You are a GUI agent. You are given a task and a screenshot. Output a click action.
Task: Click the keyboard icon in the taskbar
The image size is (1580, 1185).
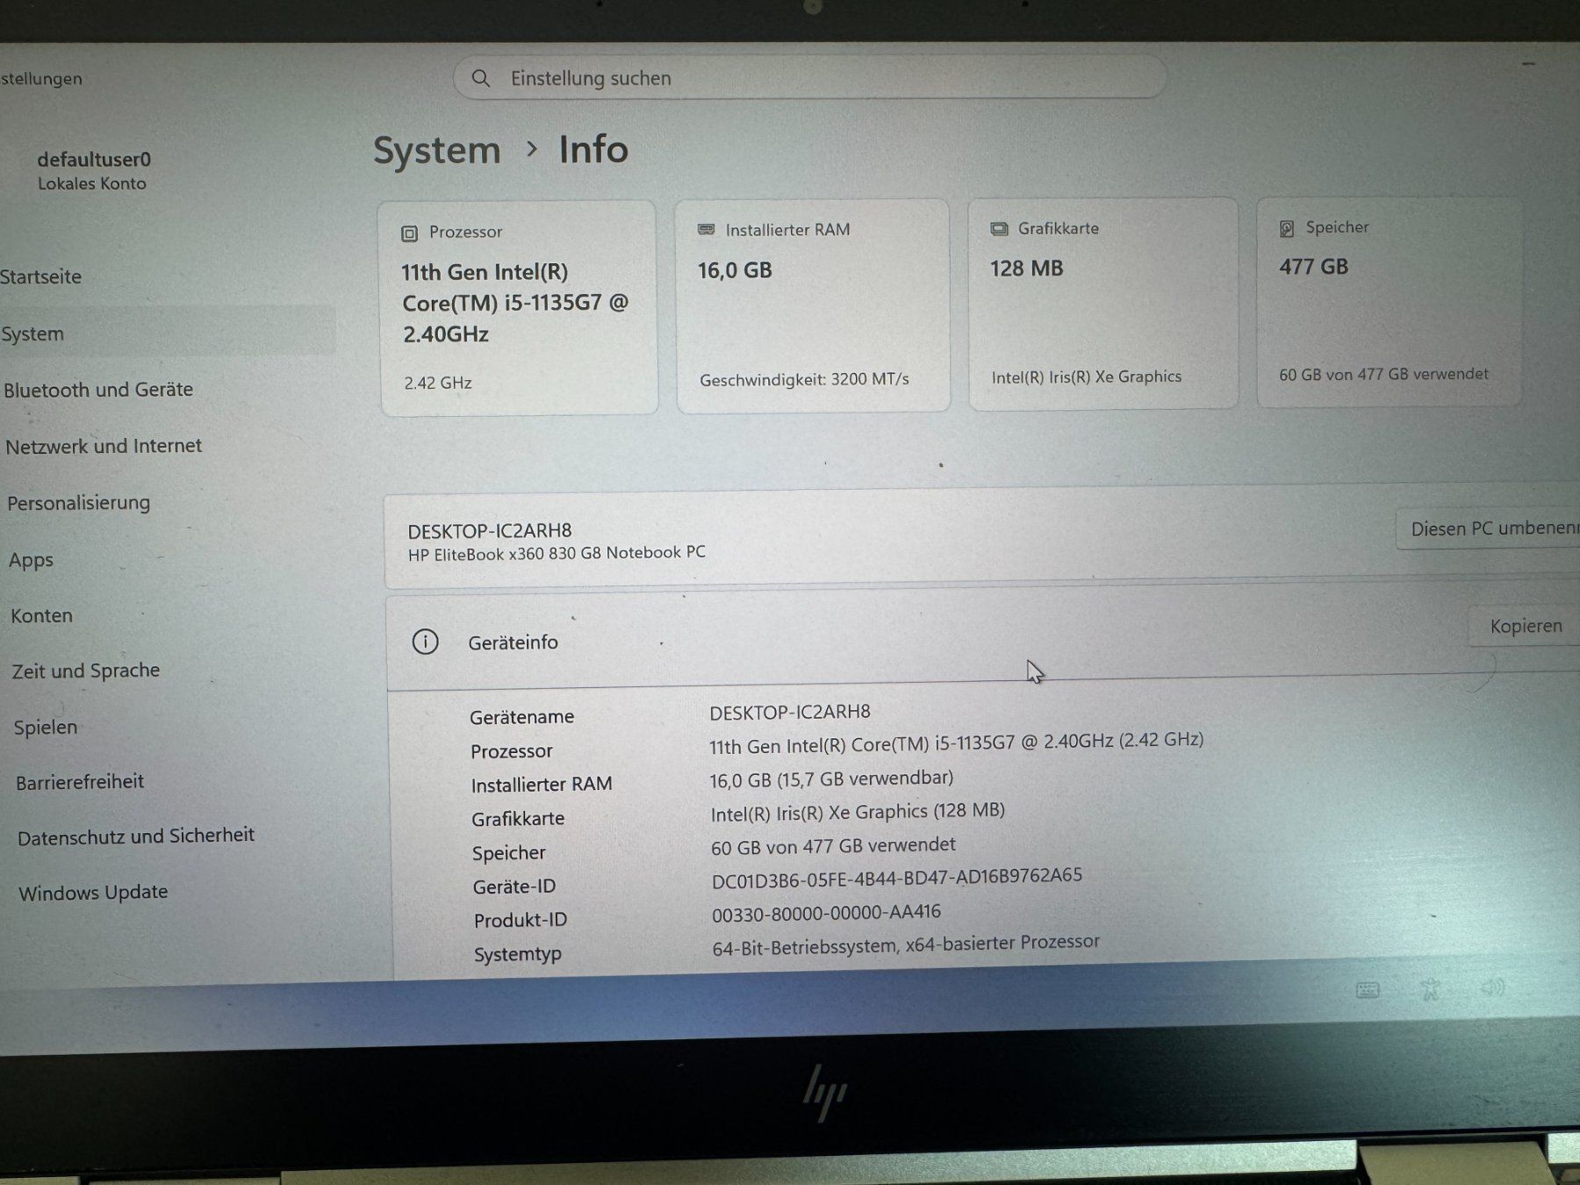1368,991
